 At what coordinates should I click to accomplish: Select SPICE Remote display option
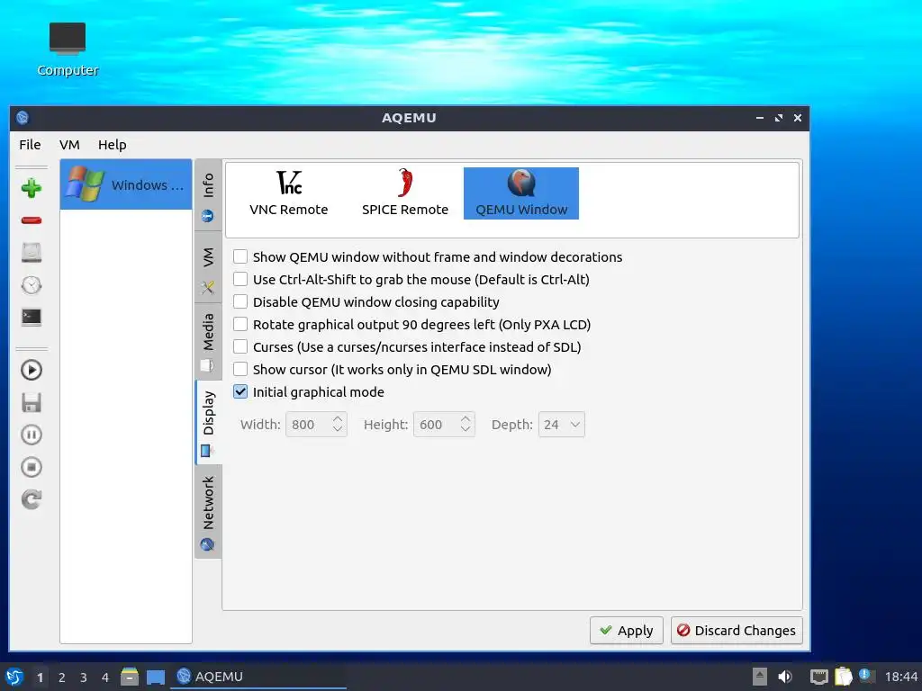405,193
